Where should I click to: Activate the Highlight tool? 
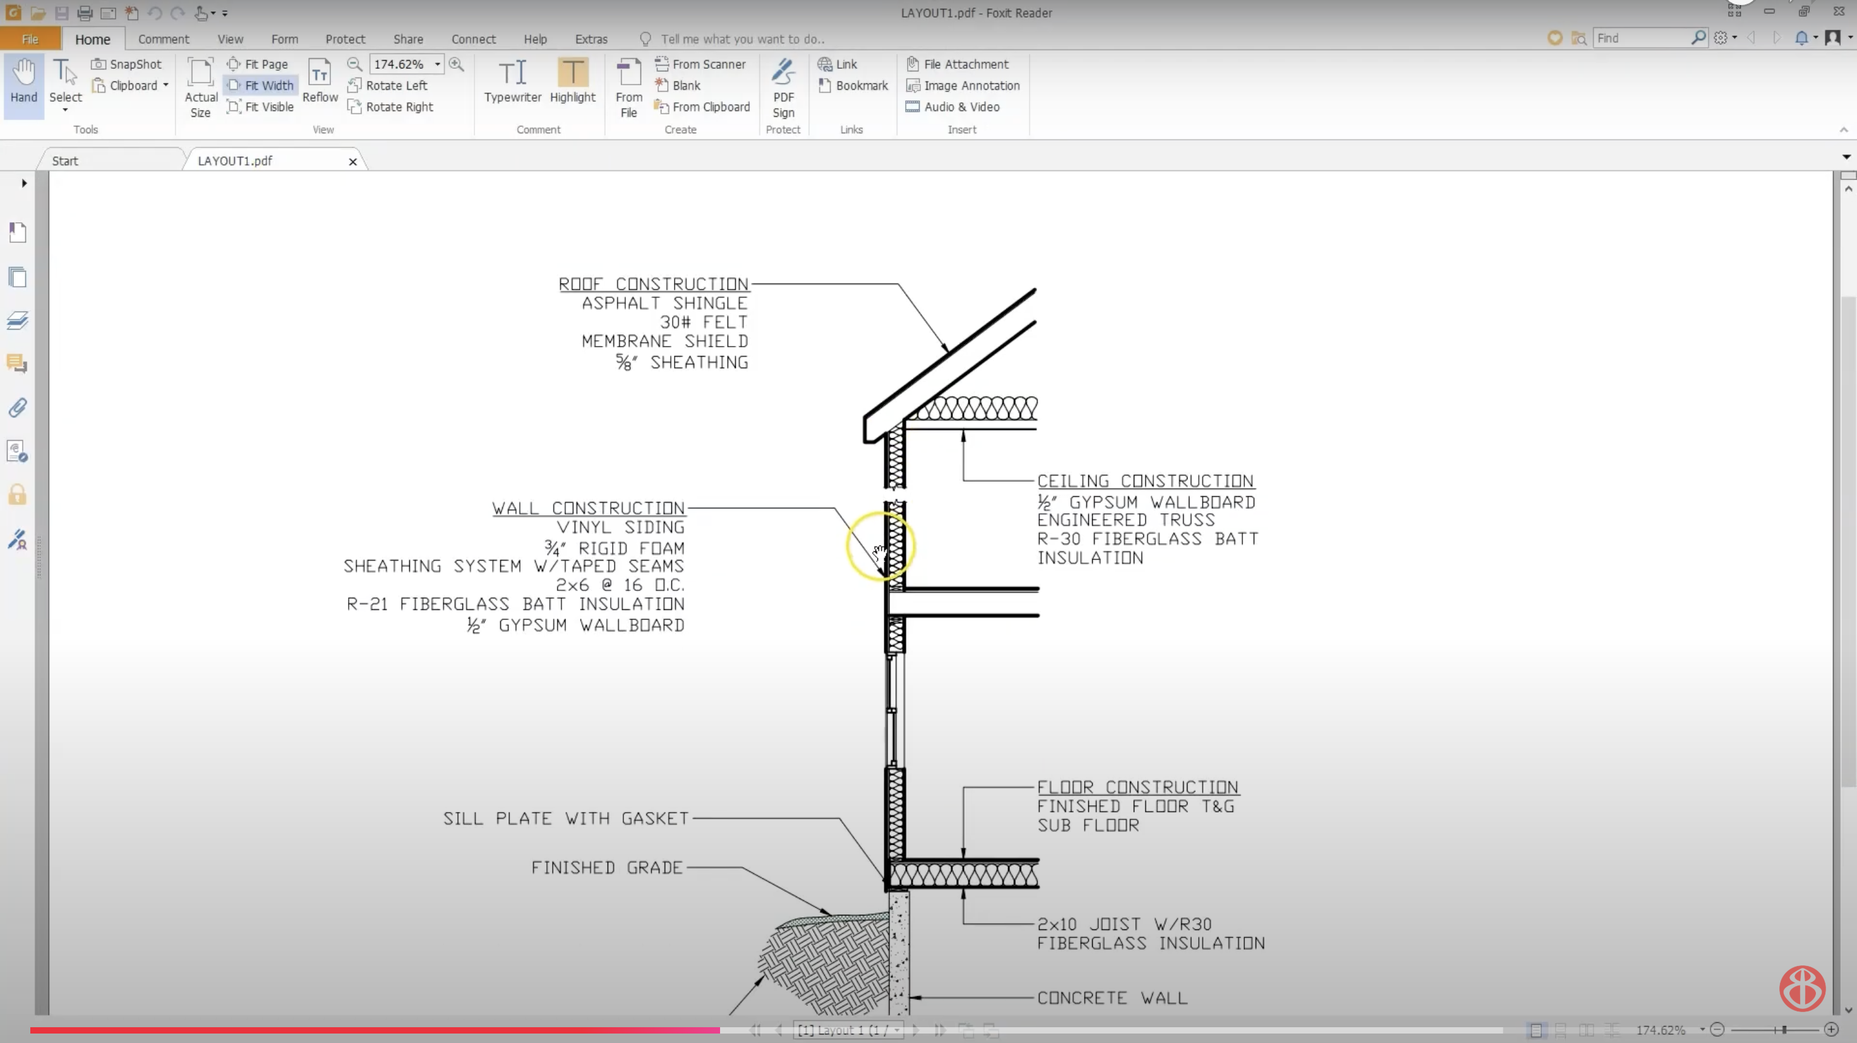point(572,73)
